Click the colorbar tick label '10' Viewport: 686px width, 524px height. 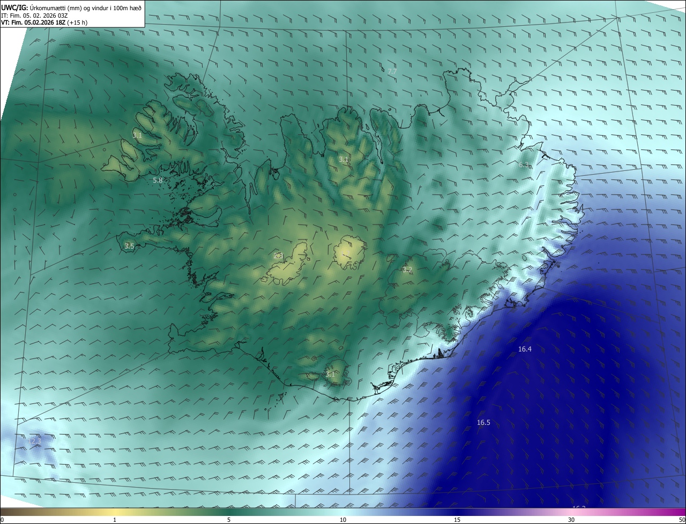tap(343, 520)
